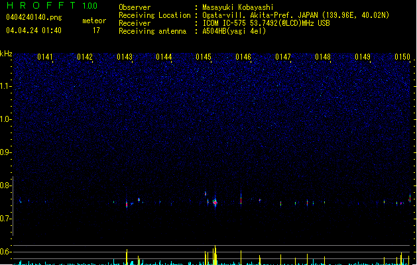Click the 0.8 kHz axis label
The image size is (417, 265).
(5, 185)
